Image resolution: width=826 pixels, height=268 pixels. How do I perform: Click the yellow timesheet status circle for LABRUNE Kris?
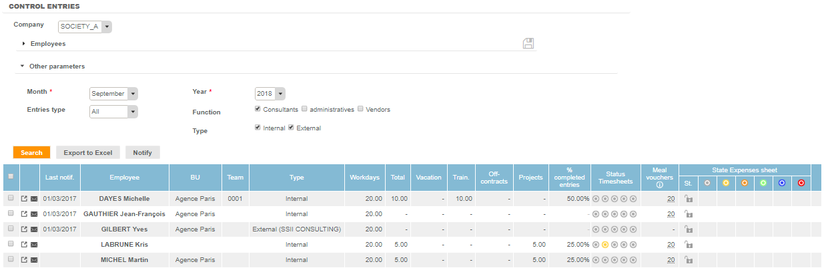pos(605,245)
